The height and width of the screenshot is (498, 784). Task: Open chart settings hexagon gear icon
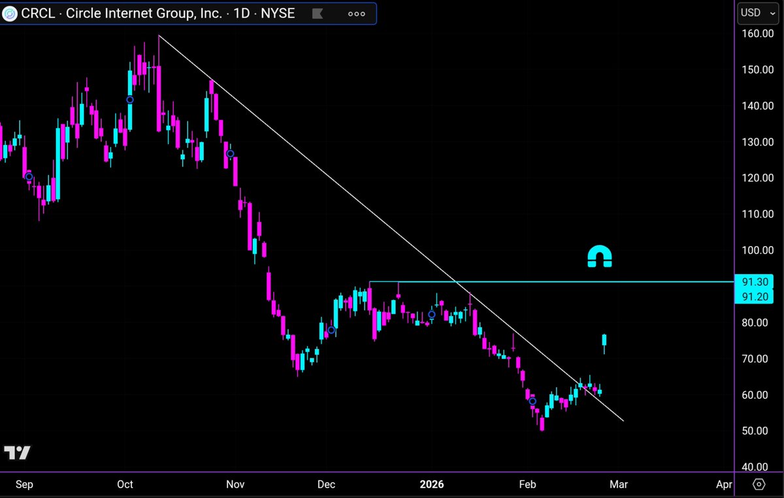point(759,484)
